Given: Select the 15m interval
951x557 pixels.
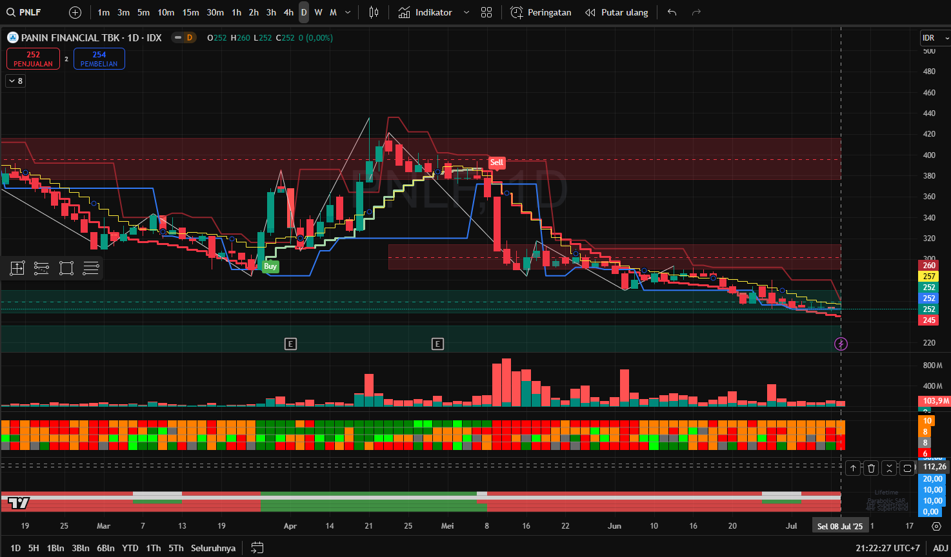Looking at the screenshot, I should click(x=190, y=12).
